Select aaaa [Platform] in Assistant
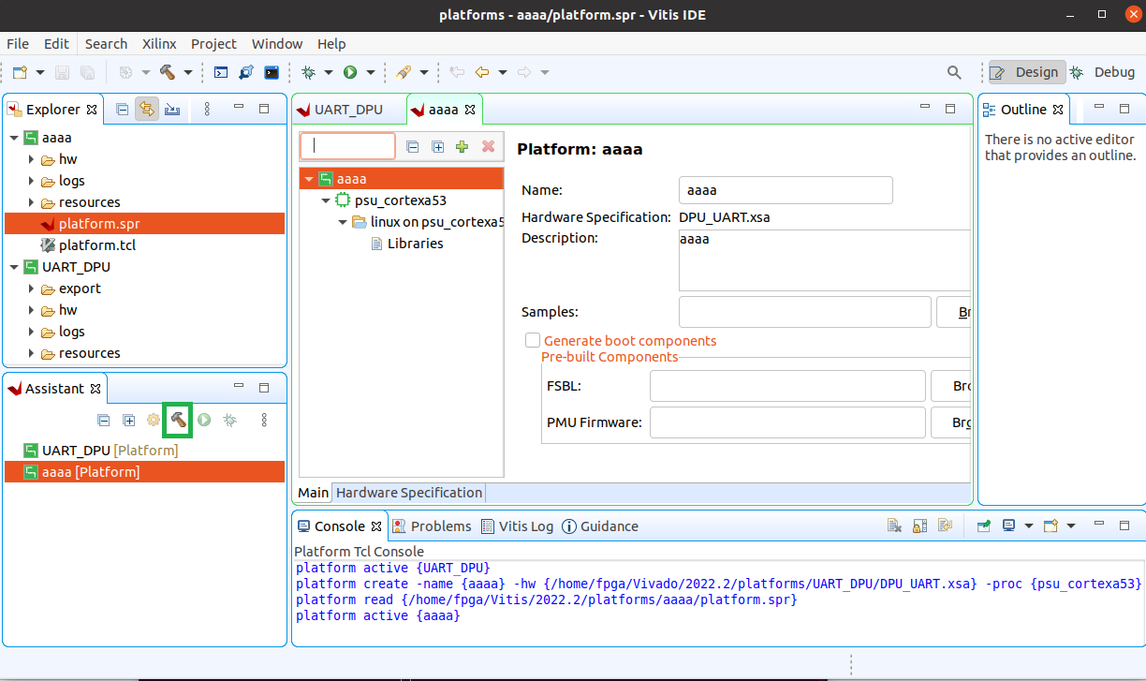 click(x=144, y=472)
